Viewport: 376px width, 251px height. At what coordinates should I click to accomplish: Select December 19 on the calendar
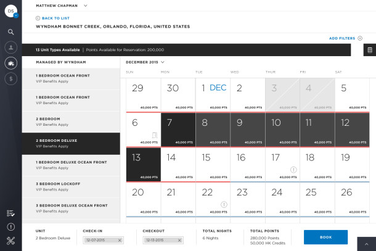[352, 165]
